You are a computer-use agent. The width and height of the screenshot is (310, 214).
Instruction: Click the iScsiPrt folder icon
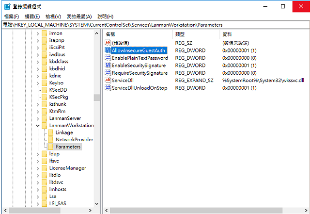[45, 48]
